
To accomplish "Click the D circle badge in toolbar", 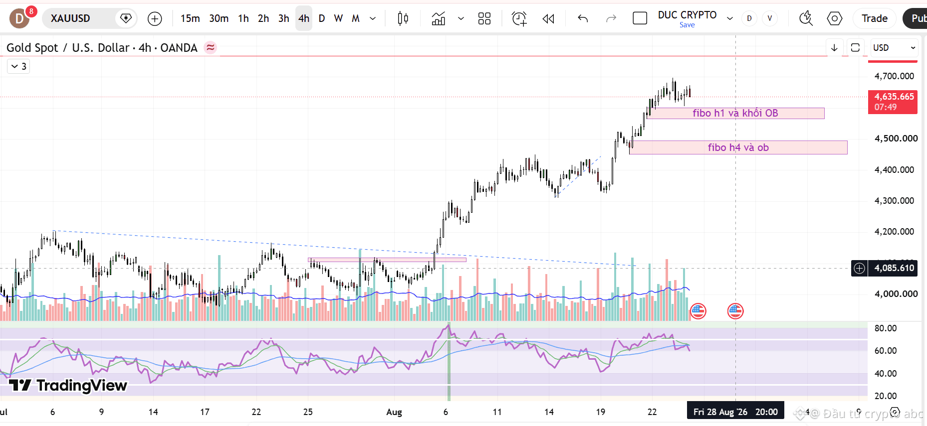I will (749, 18).
